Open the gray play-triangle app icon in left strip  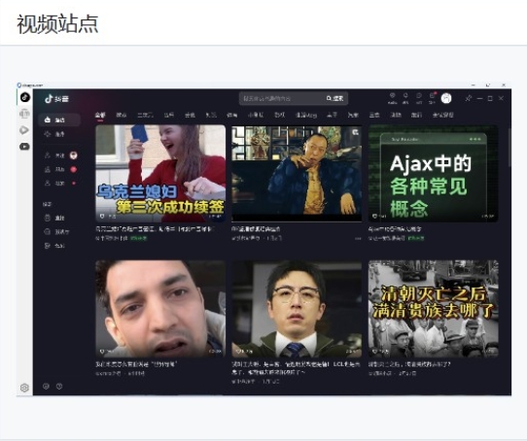pos(24,130)
